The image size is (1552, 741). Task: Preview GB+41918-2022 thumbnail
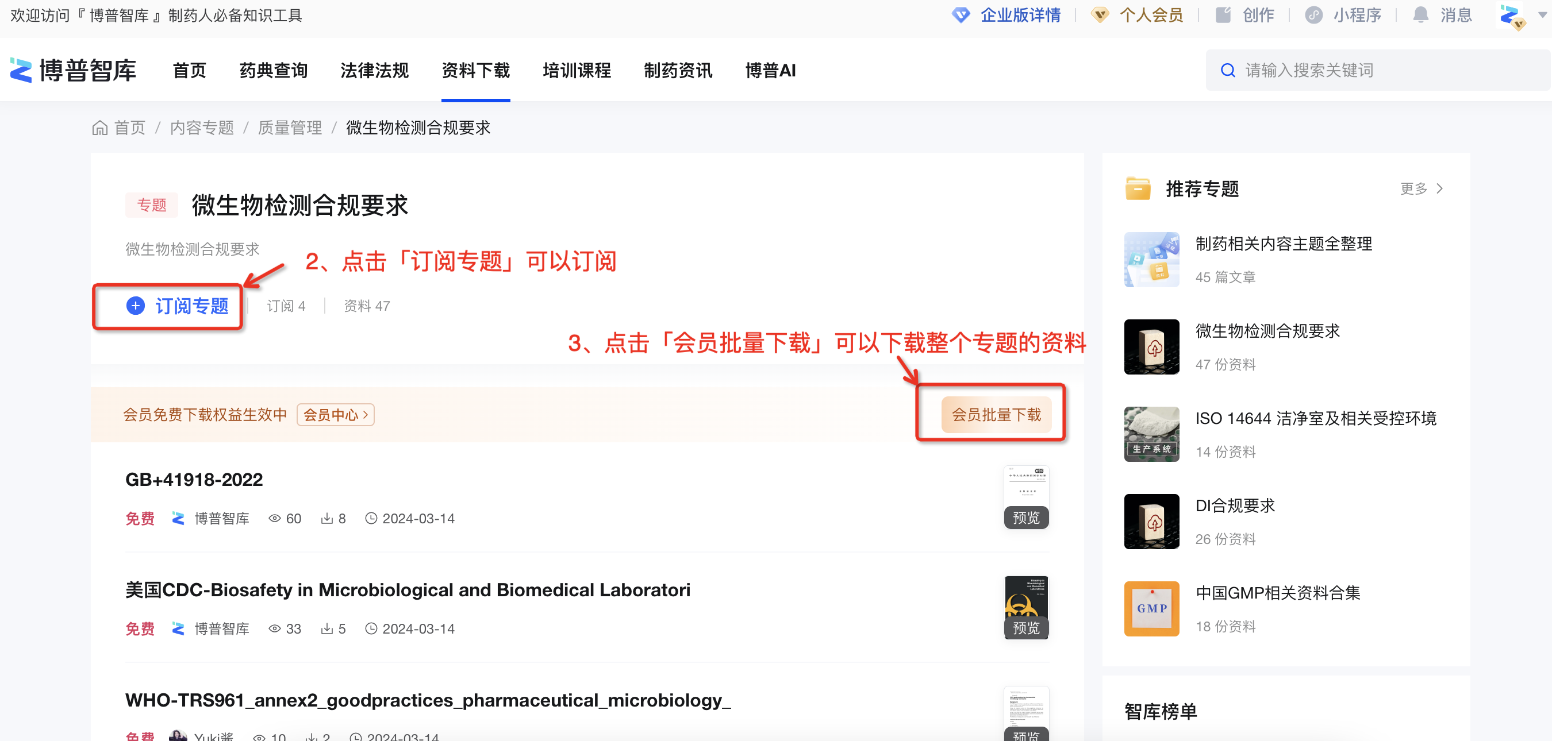coord(1027,497)
